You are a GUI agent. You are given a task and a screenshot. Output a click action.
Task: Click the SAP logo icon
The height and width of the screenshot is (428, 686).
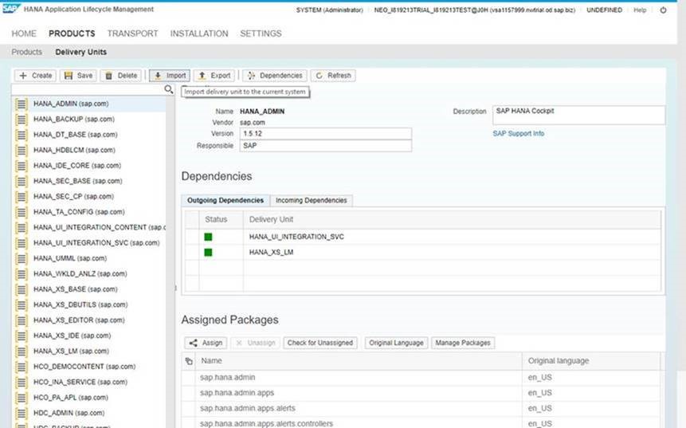coord(10,8)
